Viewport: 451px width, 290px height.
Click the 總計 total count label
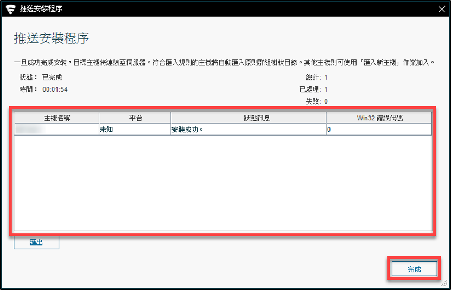[x=316, y=78]
